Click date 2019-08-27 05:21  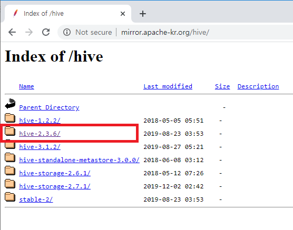click(173, 147)
